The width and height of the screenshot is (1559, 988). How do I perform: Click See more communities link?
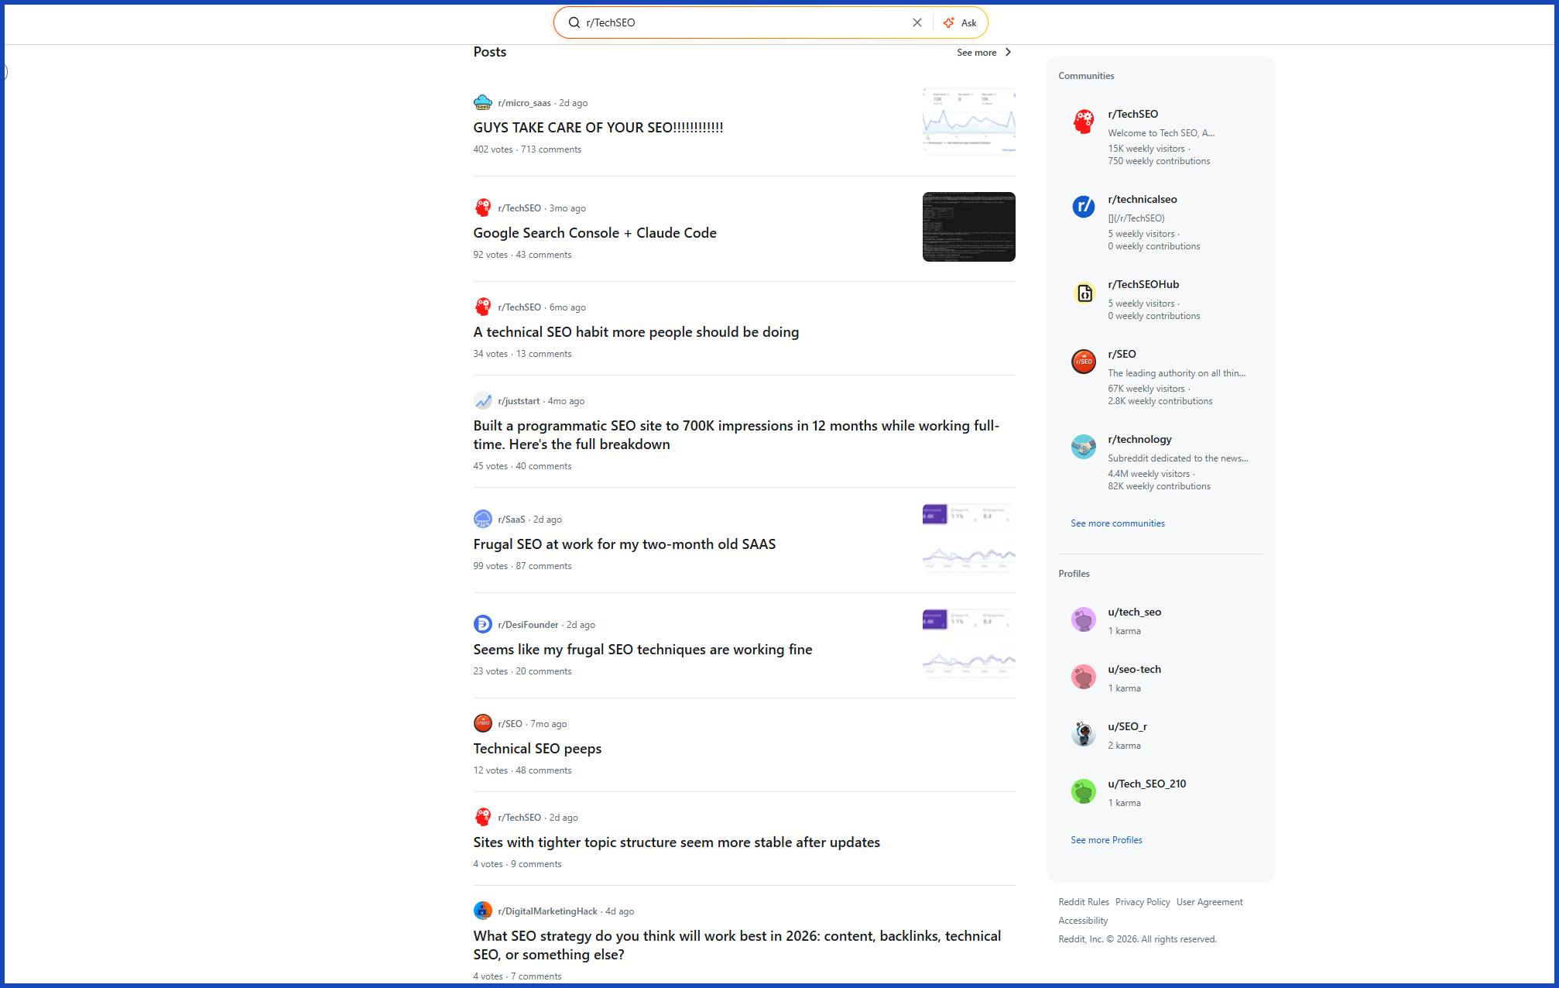(1118, 523)
